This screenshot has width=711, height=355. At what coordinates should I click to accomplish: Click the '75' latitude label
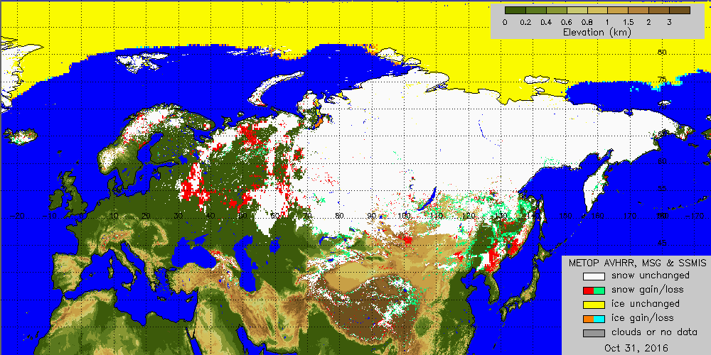pos(661,80)
